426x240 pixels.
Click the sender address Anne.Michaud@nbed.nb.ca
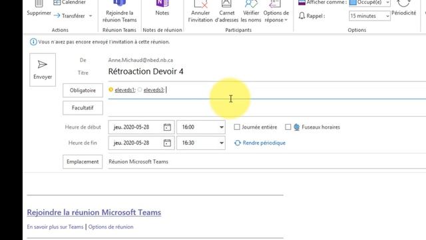point(140,60)
